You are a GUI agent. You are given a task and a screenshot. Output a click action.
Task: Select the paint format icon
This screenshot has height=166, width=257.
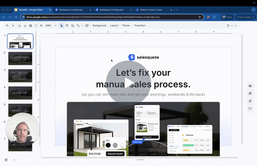tap(36, 26)
